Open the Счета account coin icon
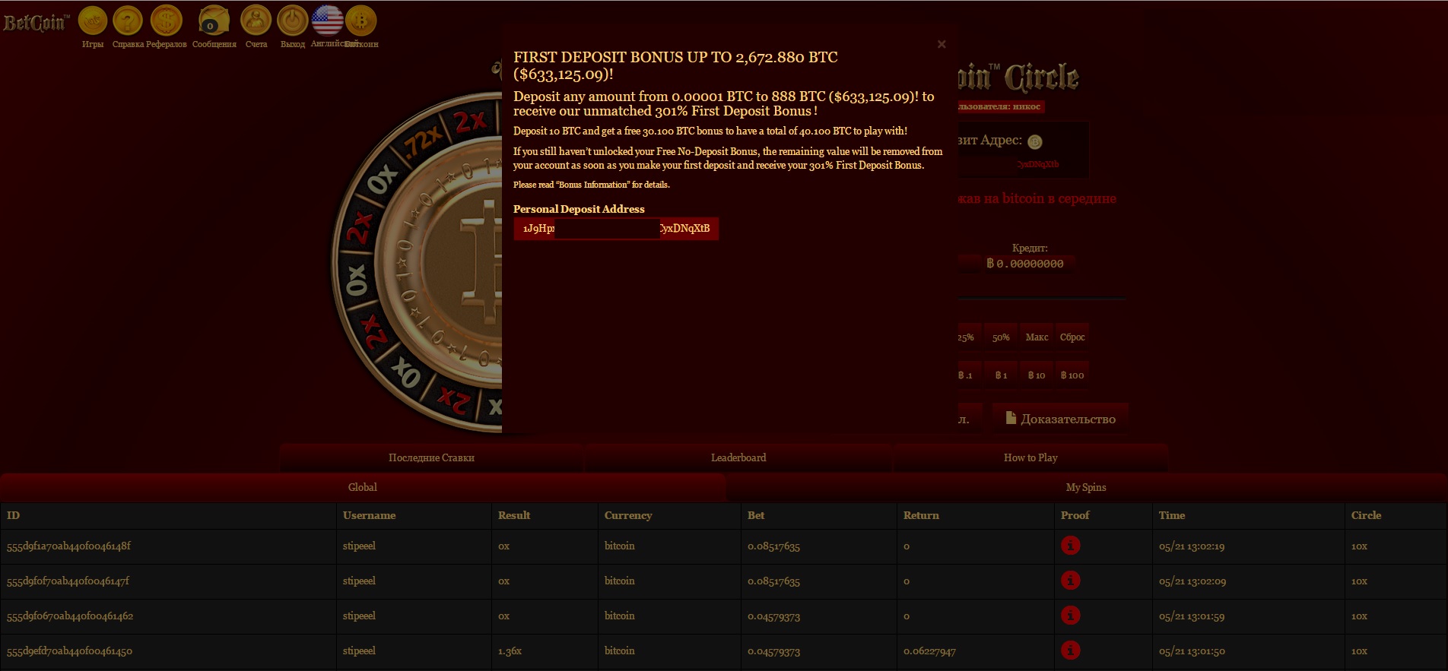Screen dimensions: 1448x671 tap(256, 21)
